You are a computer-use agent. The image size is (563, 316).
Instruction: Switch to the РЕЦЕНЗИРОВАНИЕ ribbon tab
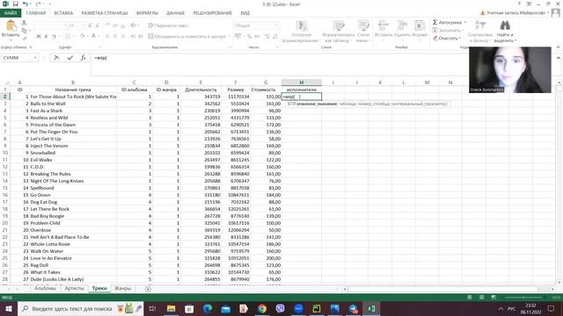[x=213, y=13]
